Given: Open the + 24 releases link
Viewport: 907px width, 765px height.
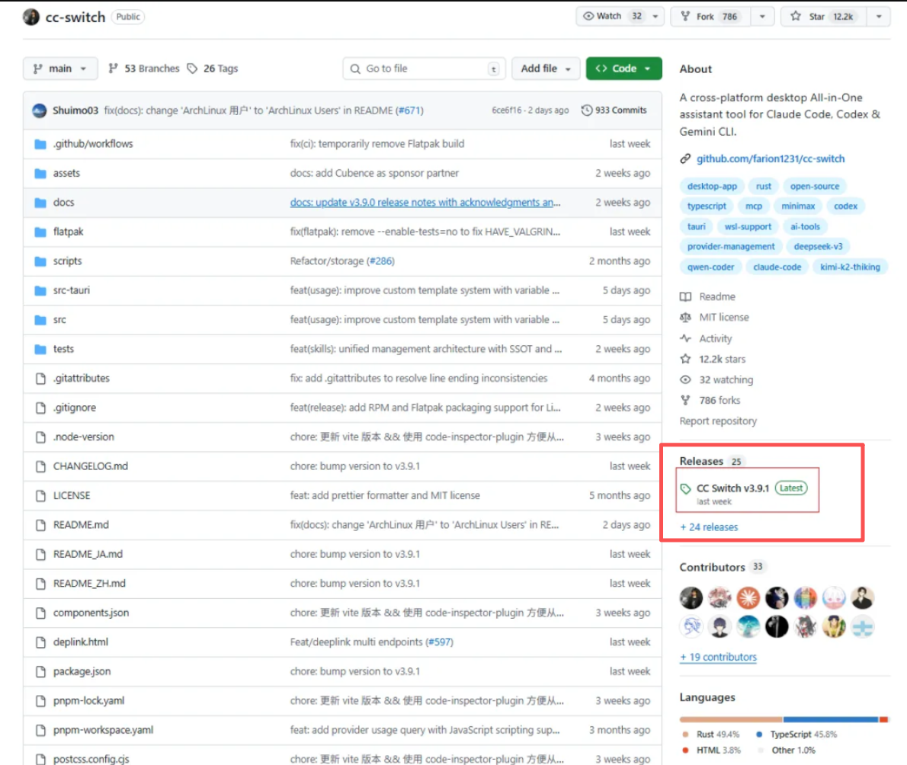Looking at the screenshot, I should click(x=709, y=527).
